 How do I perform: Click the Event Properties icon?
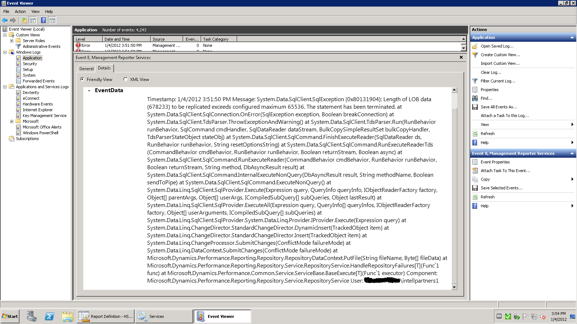click(475, 162)
